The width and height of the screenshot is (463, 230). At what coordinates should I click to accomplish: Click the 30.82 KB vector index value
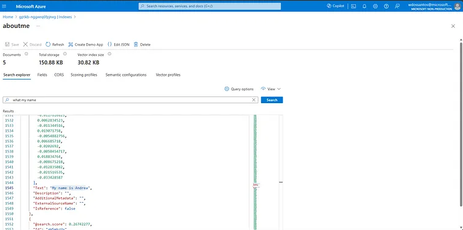(x=88, y=63)
